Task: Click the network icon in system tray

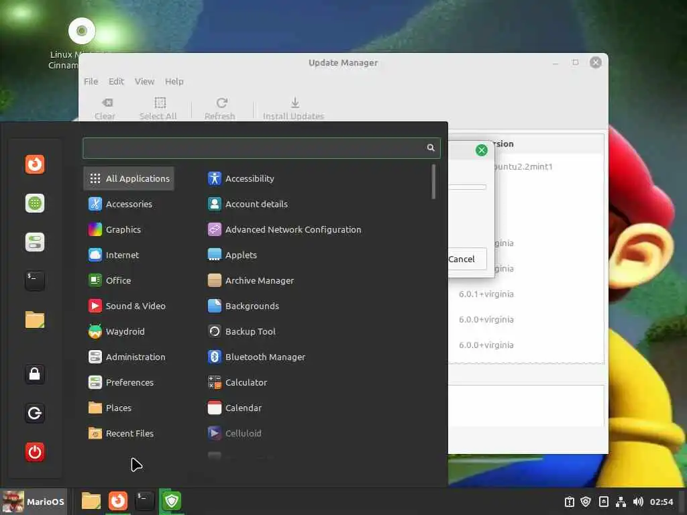Action: coord(621,502)
